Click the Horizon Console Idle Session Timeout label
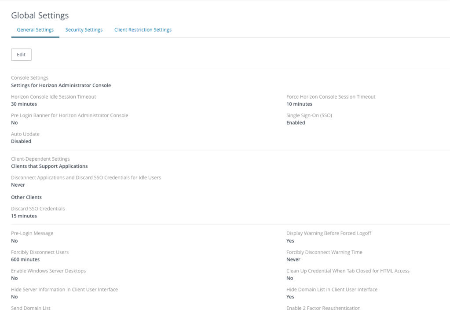450x313 pixels. pos(53,97)
